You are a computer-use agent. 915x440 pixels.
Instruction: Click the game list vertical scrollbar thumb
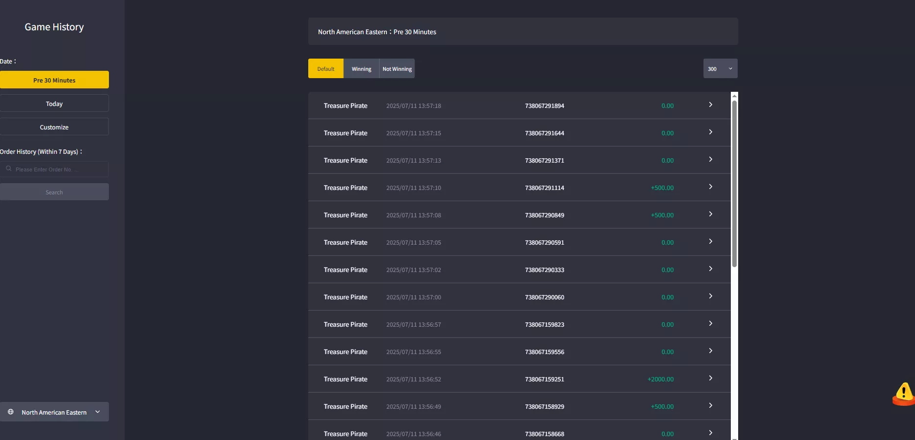(734, 184)
